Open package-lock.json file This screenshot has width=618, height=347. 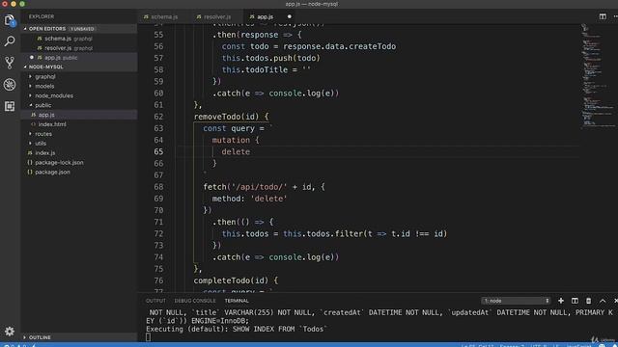[x=59, y=163]
